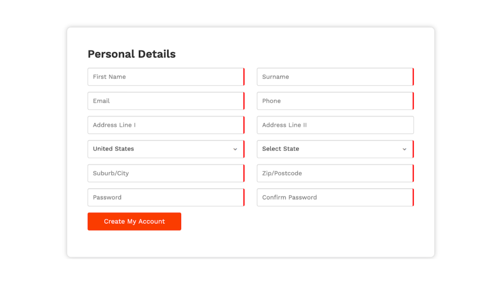Expand the Select State dropdown
Image resolution: width=501 pixels, height=282 pixels.
click(335, 149)
